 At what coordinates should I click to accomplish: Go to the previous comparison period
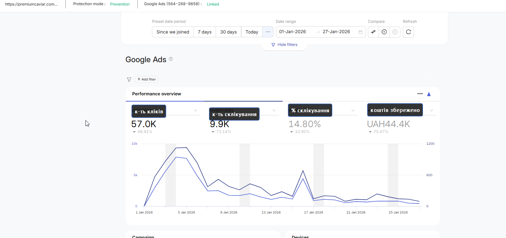coord(384,32)
